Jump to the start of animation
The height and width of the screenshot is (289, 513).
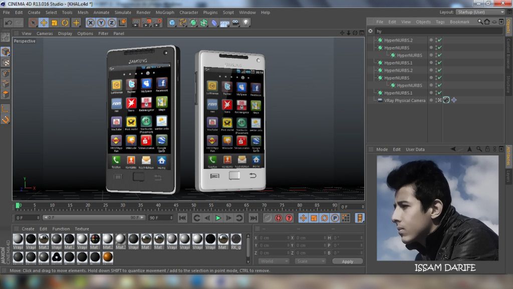182,218
